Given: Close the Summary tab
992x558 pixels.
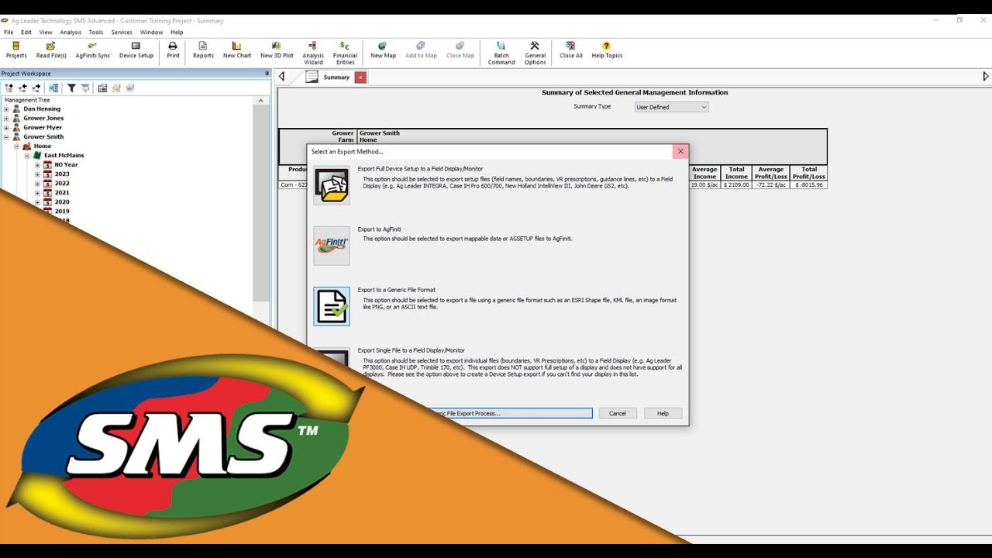Looking at the screenshot, I should (x=360, y=77).
